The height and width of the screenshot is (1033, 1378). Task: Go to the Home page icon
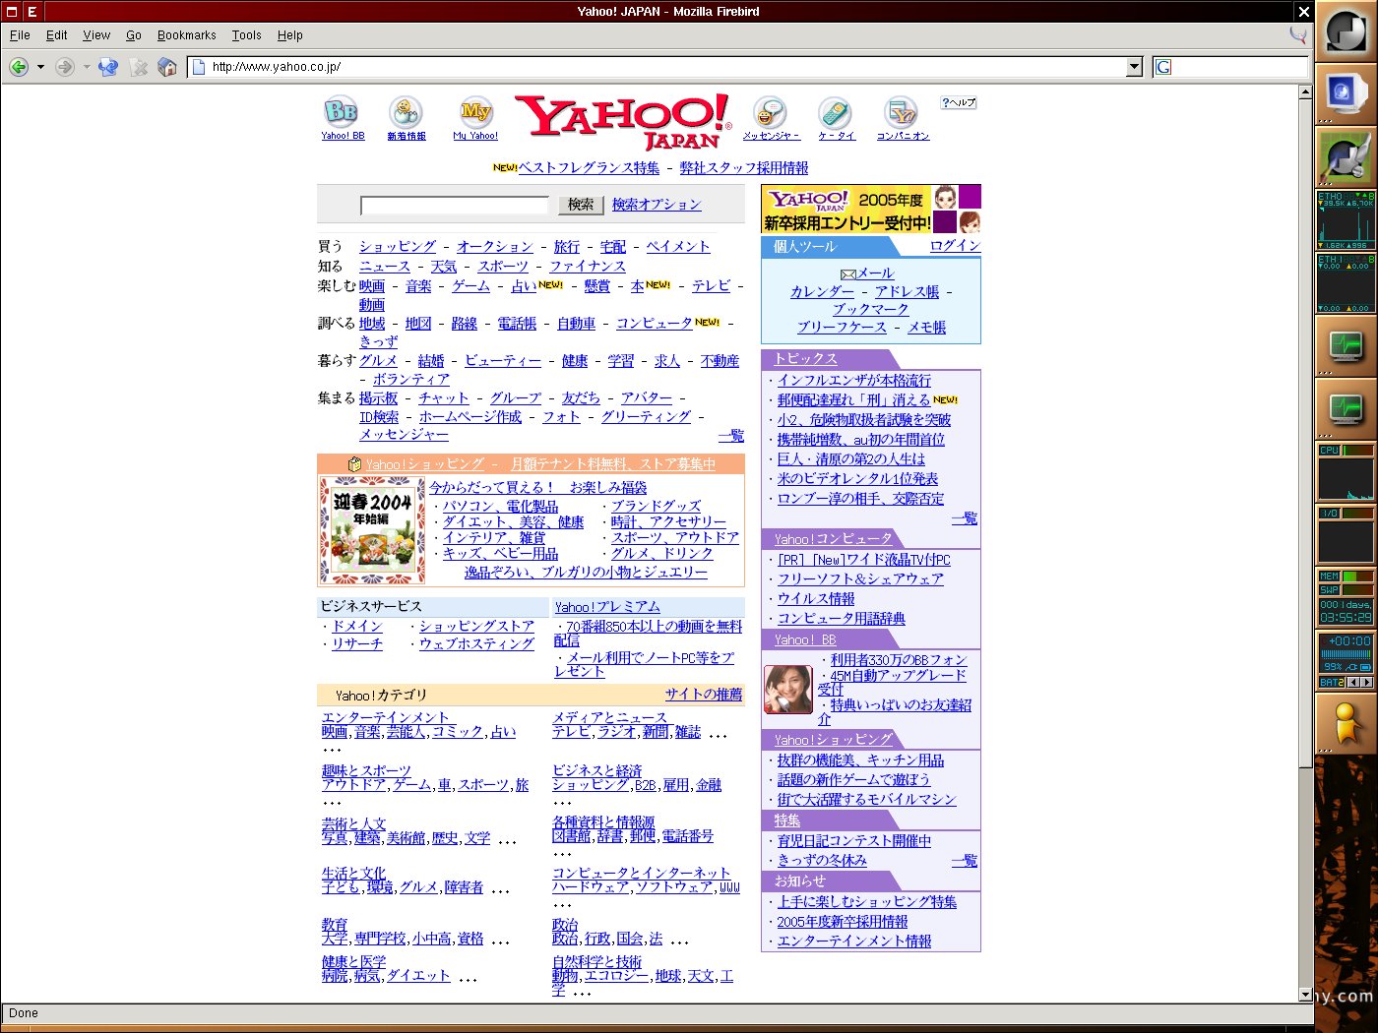[x=167, y=67]
